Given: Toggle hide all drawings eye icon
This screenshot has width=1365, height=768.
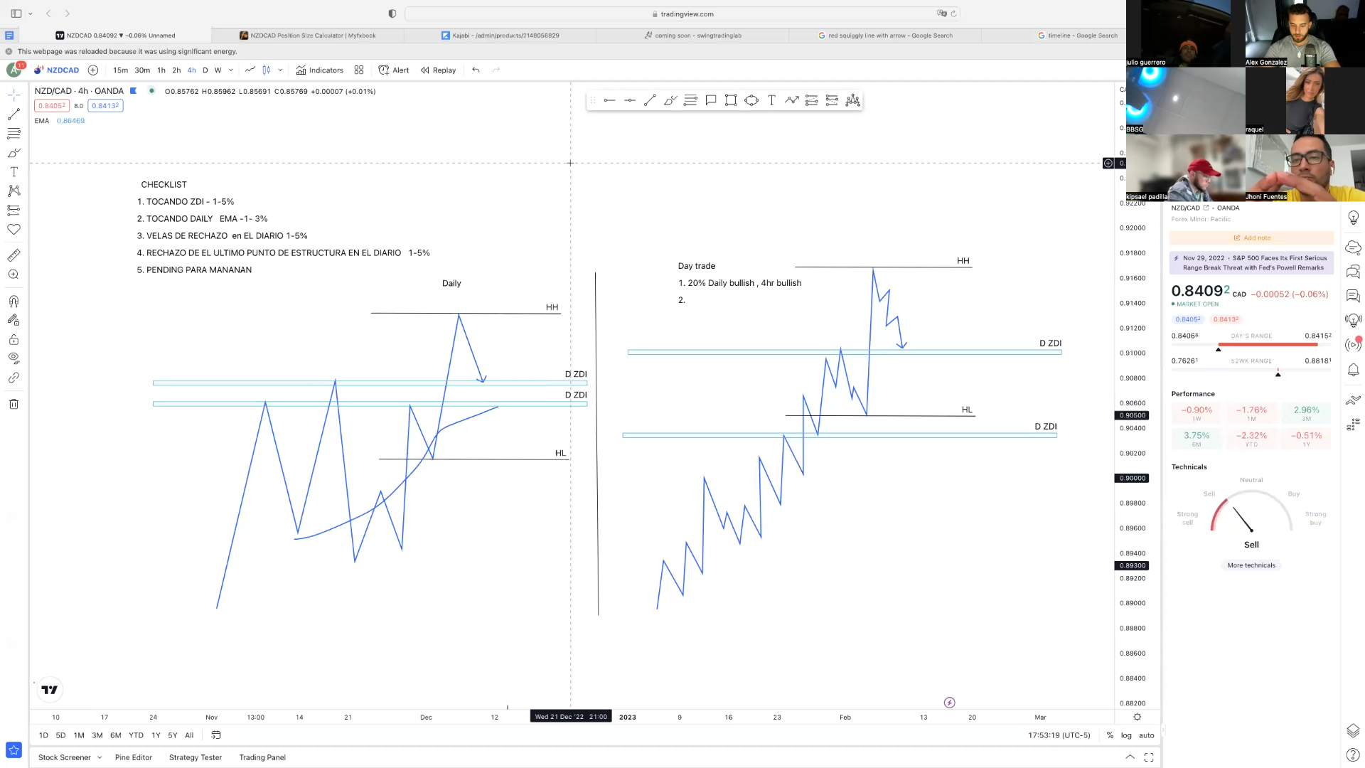Looking at the screenshot, I should (x=14, y=358).
